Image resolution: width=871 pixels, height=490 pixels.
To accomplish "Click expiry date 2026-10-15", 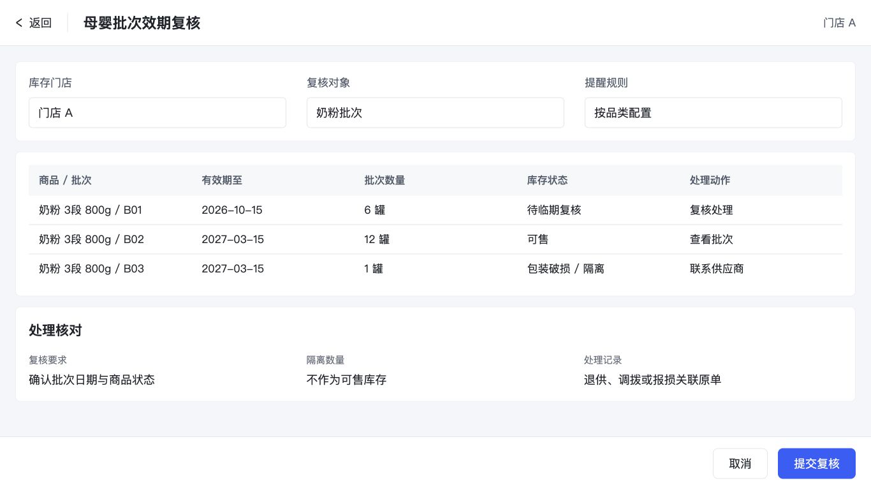I will pyautogui.click(x=232, y=210).
